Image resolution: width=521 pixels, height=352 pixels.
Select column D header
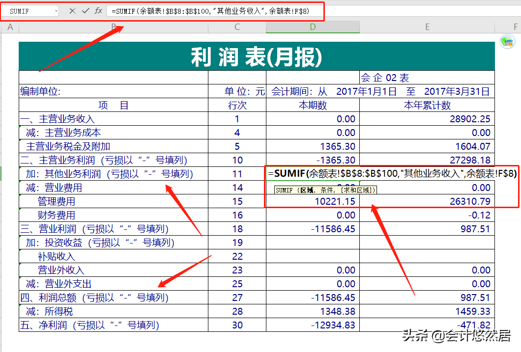click(313, 27)
